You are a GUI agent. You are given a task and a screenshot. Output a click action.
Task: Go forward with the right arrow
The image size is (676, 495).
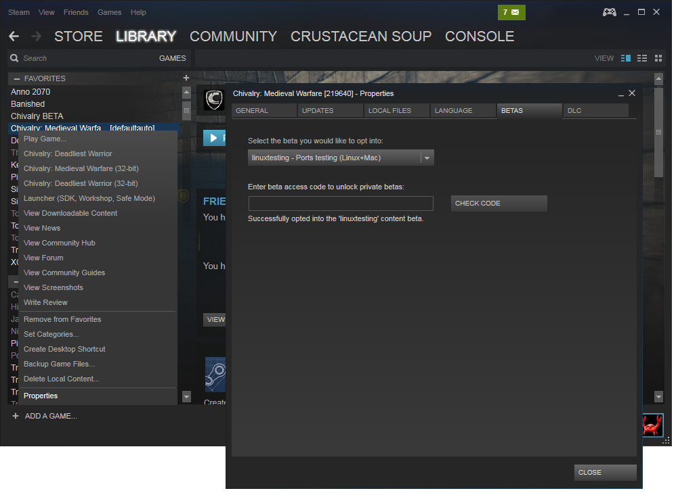click(x=36, y=36)
